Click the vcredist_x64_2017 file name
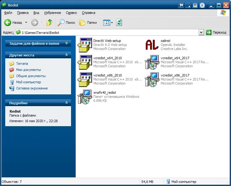231x186 pixels. click(x=175, y=58)
